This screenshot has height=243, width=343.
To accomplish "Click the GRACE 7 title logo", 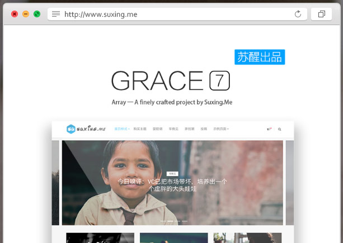I will pos(171,80).
